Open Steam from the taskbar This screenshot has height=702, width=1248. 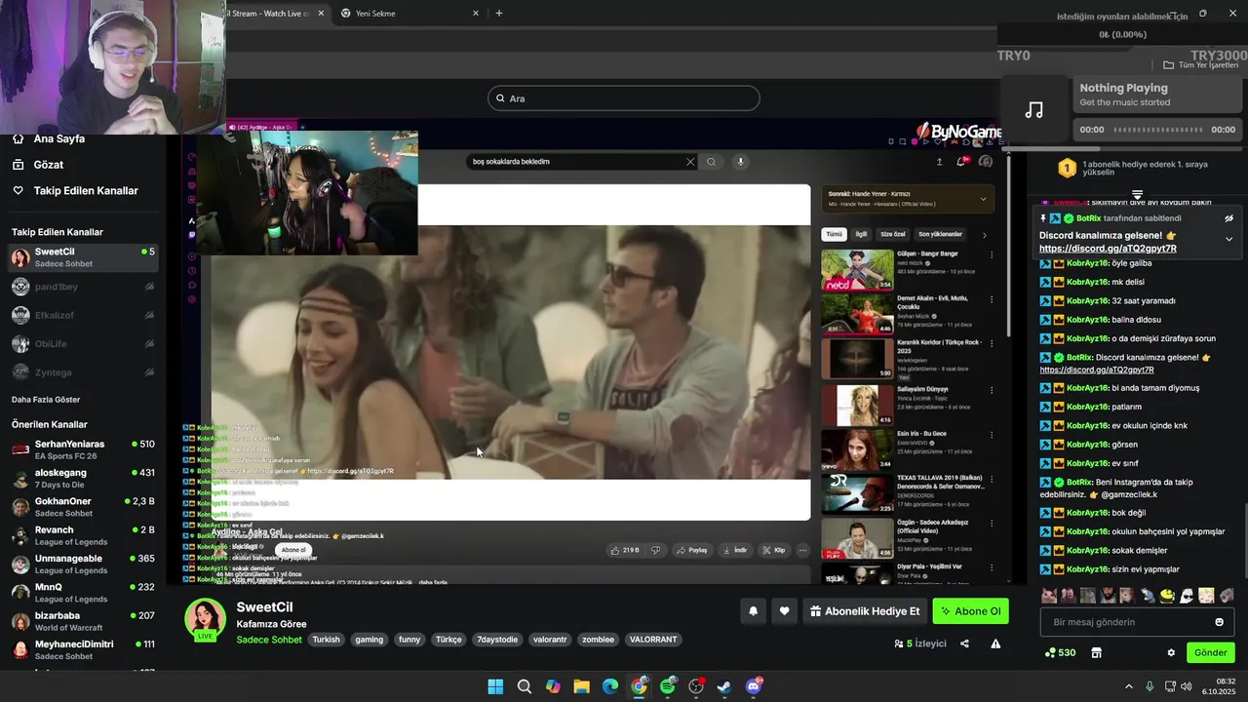coord(724,686)
